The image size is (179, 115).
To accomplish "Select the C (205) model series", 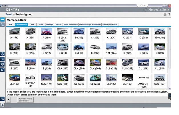I will (95, 35).
